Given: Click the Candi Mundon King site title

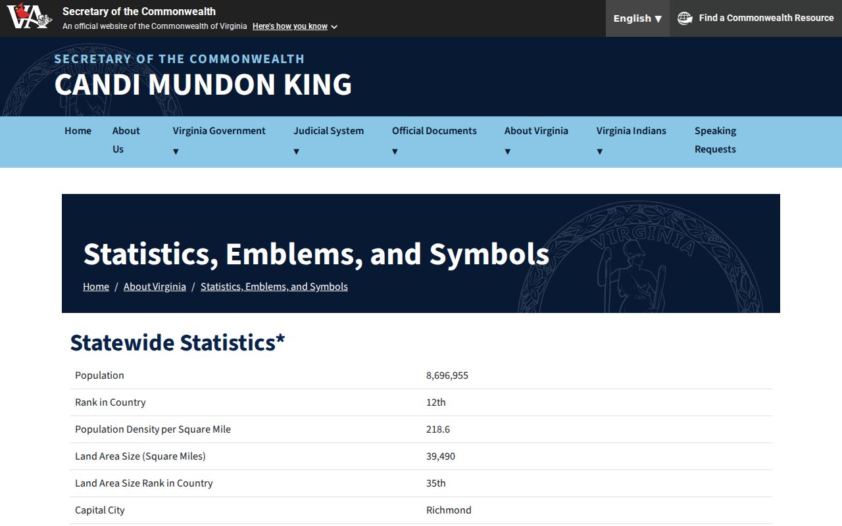Looking at the screenshot, I should (203, 84).
